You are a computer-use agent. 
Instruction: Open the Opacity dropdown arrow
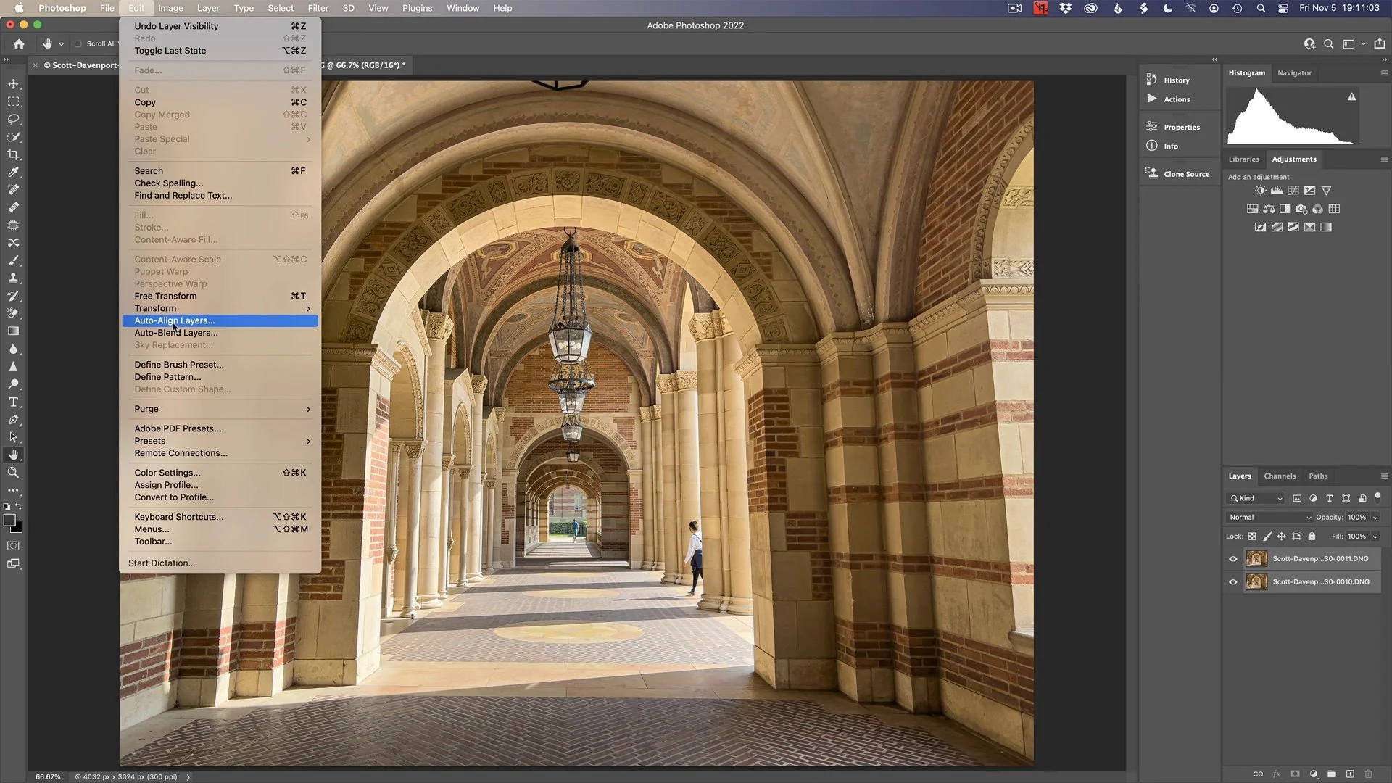1375,517
